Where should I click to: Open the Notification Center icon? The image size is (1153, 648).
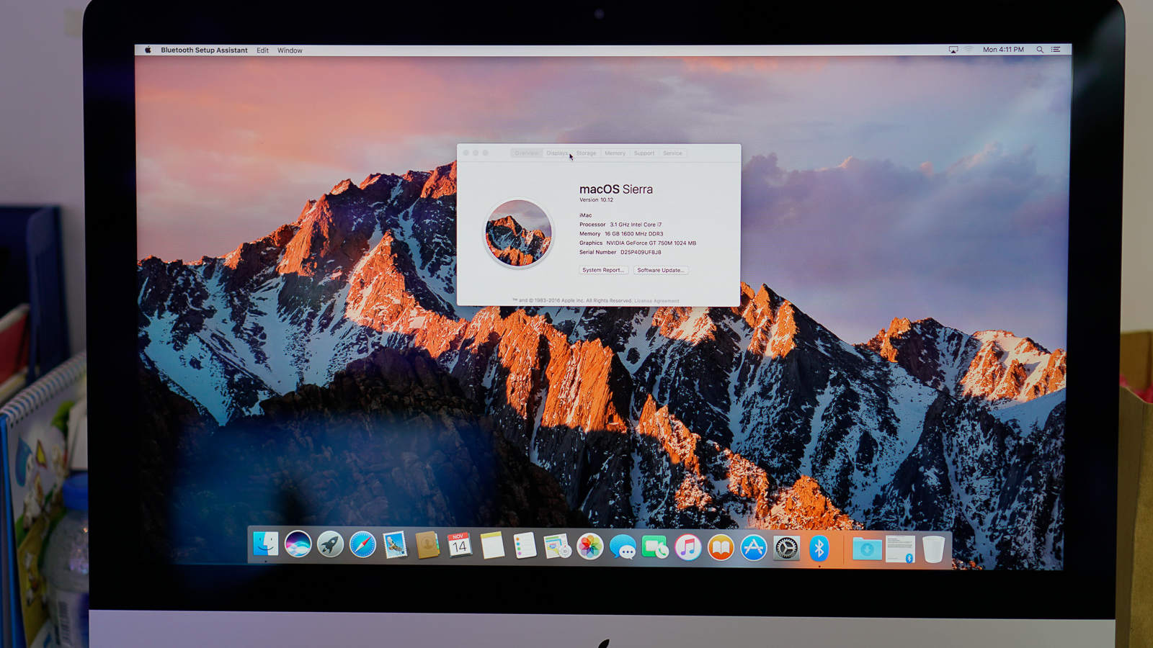(x=1056, y=50)
